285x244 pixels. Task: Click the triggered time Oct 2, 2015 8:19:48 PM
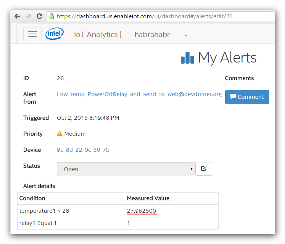88,118
